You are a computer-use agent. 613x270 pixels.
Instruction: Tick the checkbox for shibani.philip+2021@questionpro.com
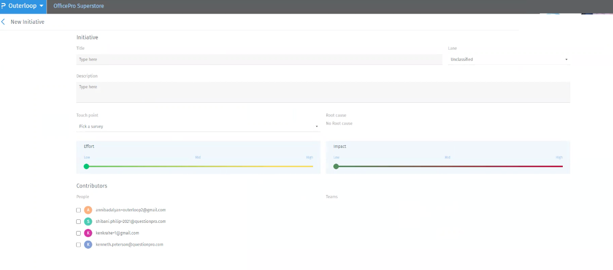point(78,221)
